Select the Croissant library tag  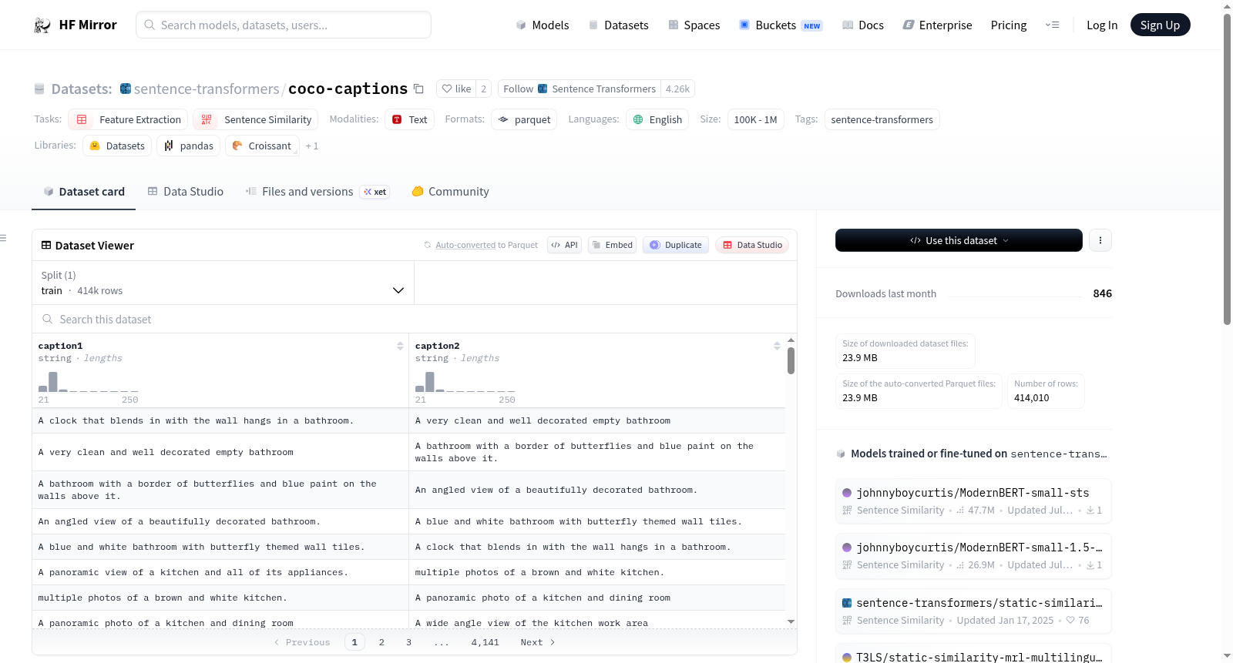262,146
